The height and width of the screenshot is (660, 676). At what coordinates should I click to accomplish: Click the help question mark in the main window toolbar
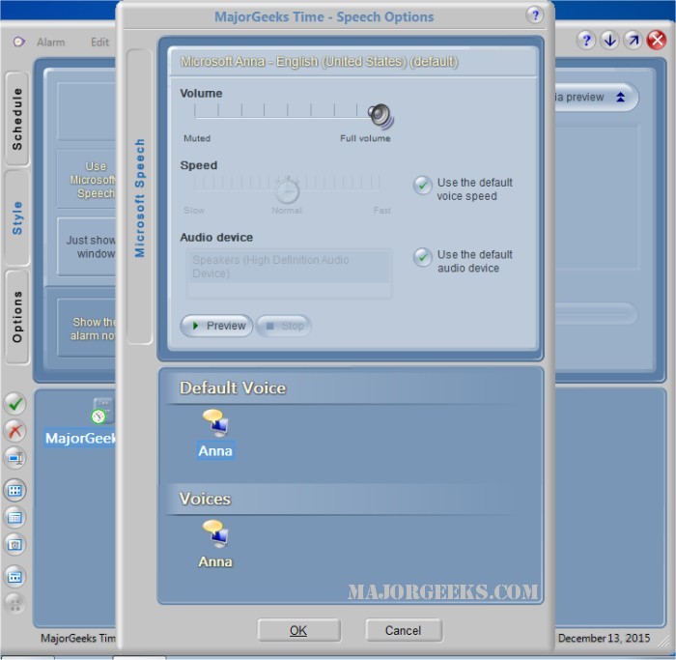click(586, 41)
